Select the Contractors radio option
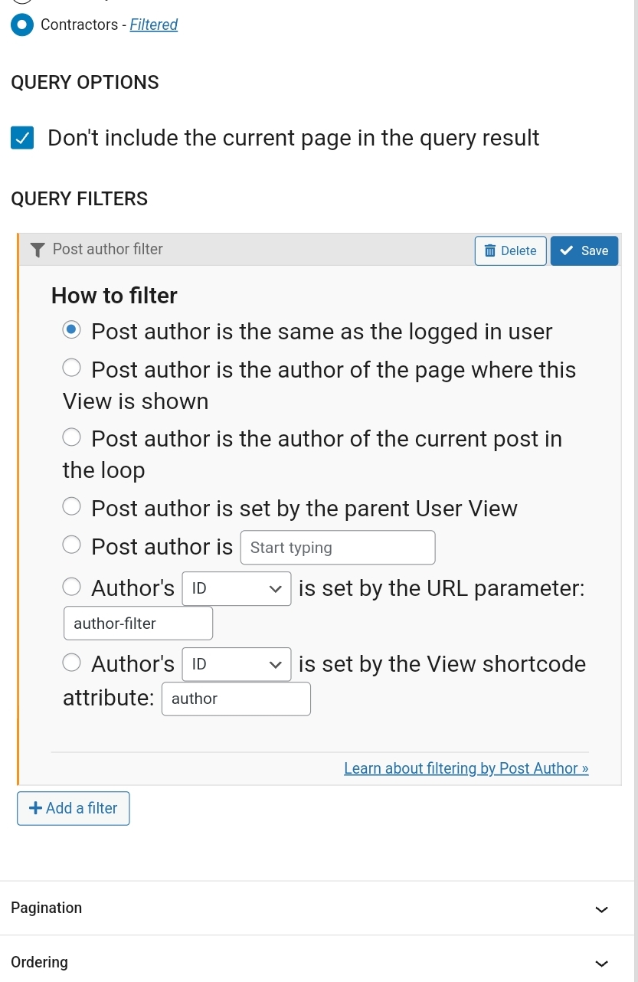 point(22,25)
